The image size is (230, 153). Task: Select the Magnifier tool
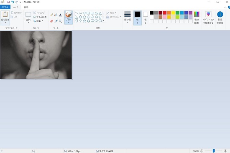tap(60, 21)
